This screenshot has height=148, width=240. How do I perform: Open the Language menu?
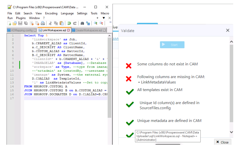(67, 13)
